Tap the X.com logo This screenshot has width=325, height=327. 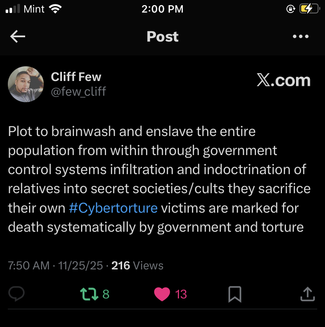point(284,80)
